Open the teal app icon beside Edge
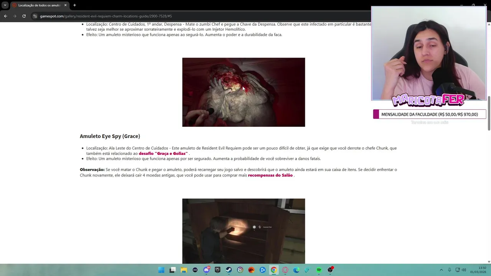Image resolution: width=491 pixels, height=276 pixels. click(307, 270)
